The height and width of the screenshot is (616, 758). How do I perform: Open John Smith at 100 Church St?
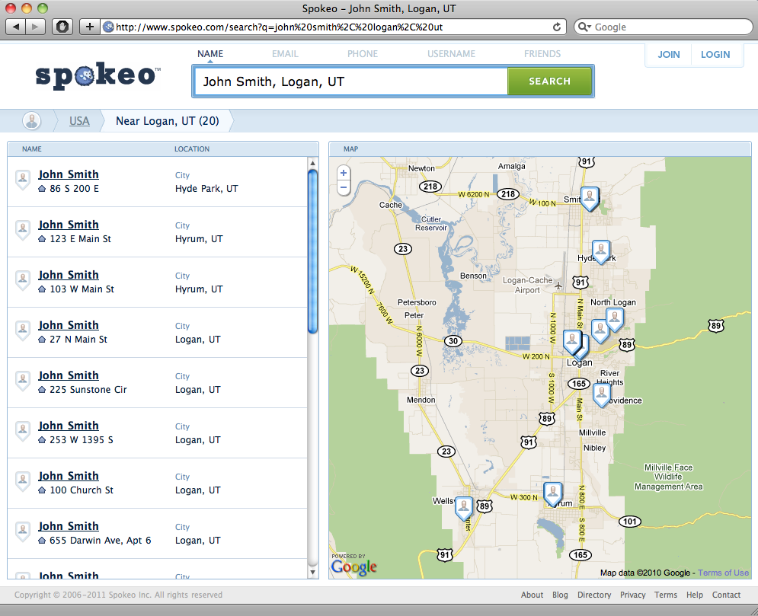[69, 475]
